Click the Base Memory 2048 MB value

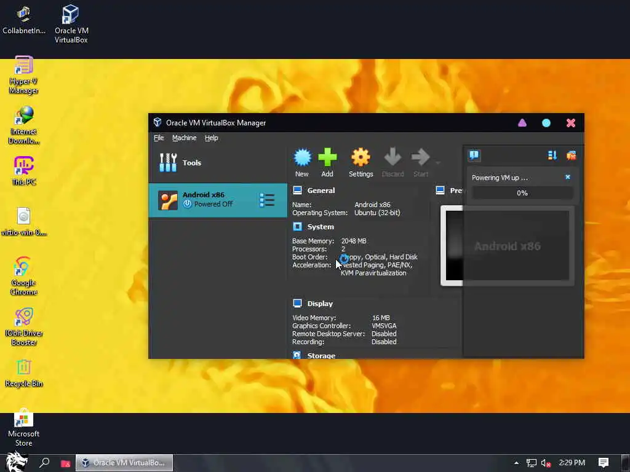point(354,241)
